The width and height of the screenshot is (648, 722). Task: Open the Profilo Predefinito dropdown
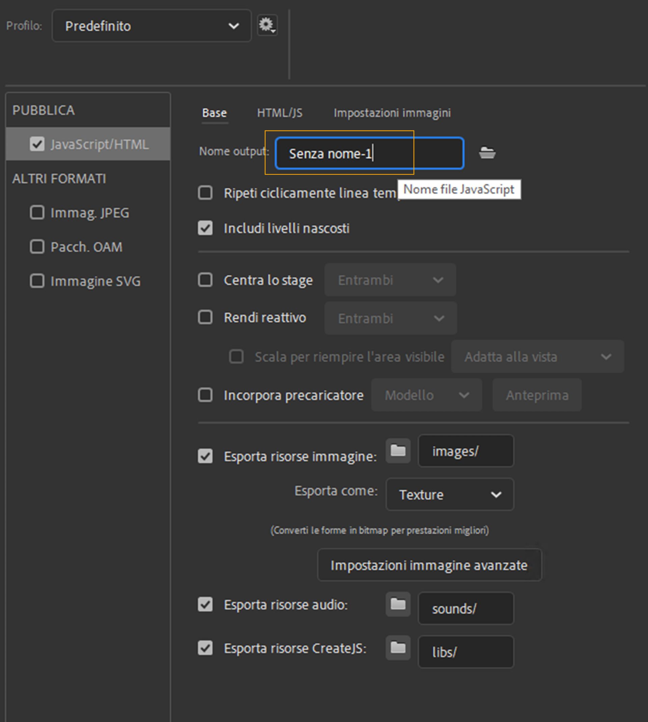pos(151,26)
